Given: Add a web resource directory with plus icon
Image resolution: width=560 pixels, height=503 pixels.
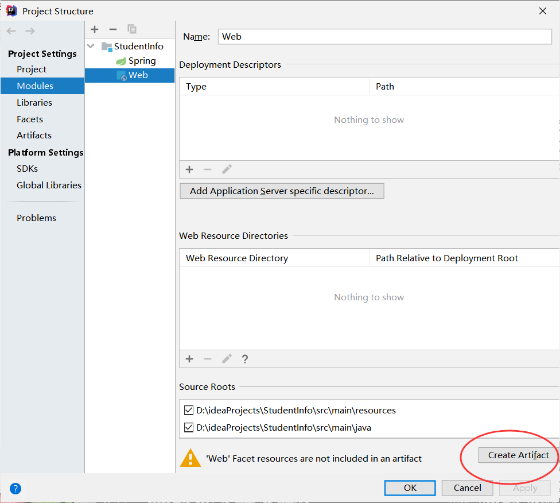Looking at the screenshot, I should coord(189,359).
